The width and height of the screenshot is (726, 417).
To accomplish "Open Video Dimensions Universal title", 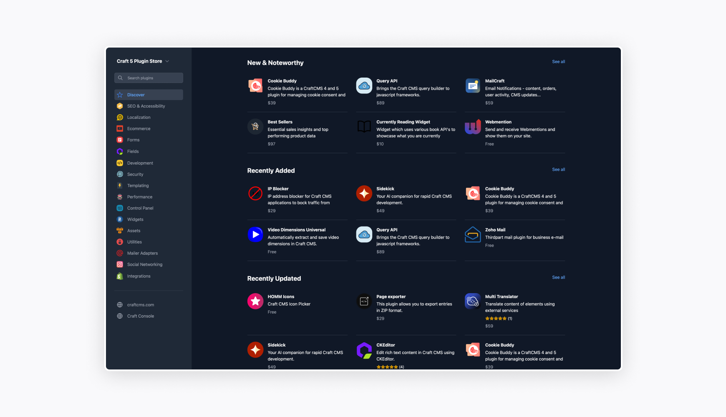I will point(296,230).
